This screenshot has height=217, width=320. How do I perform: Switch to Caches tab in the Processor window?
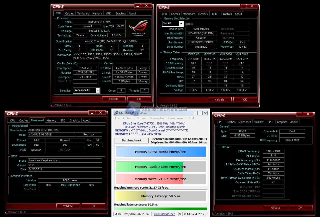coord(70,13)
